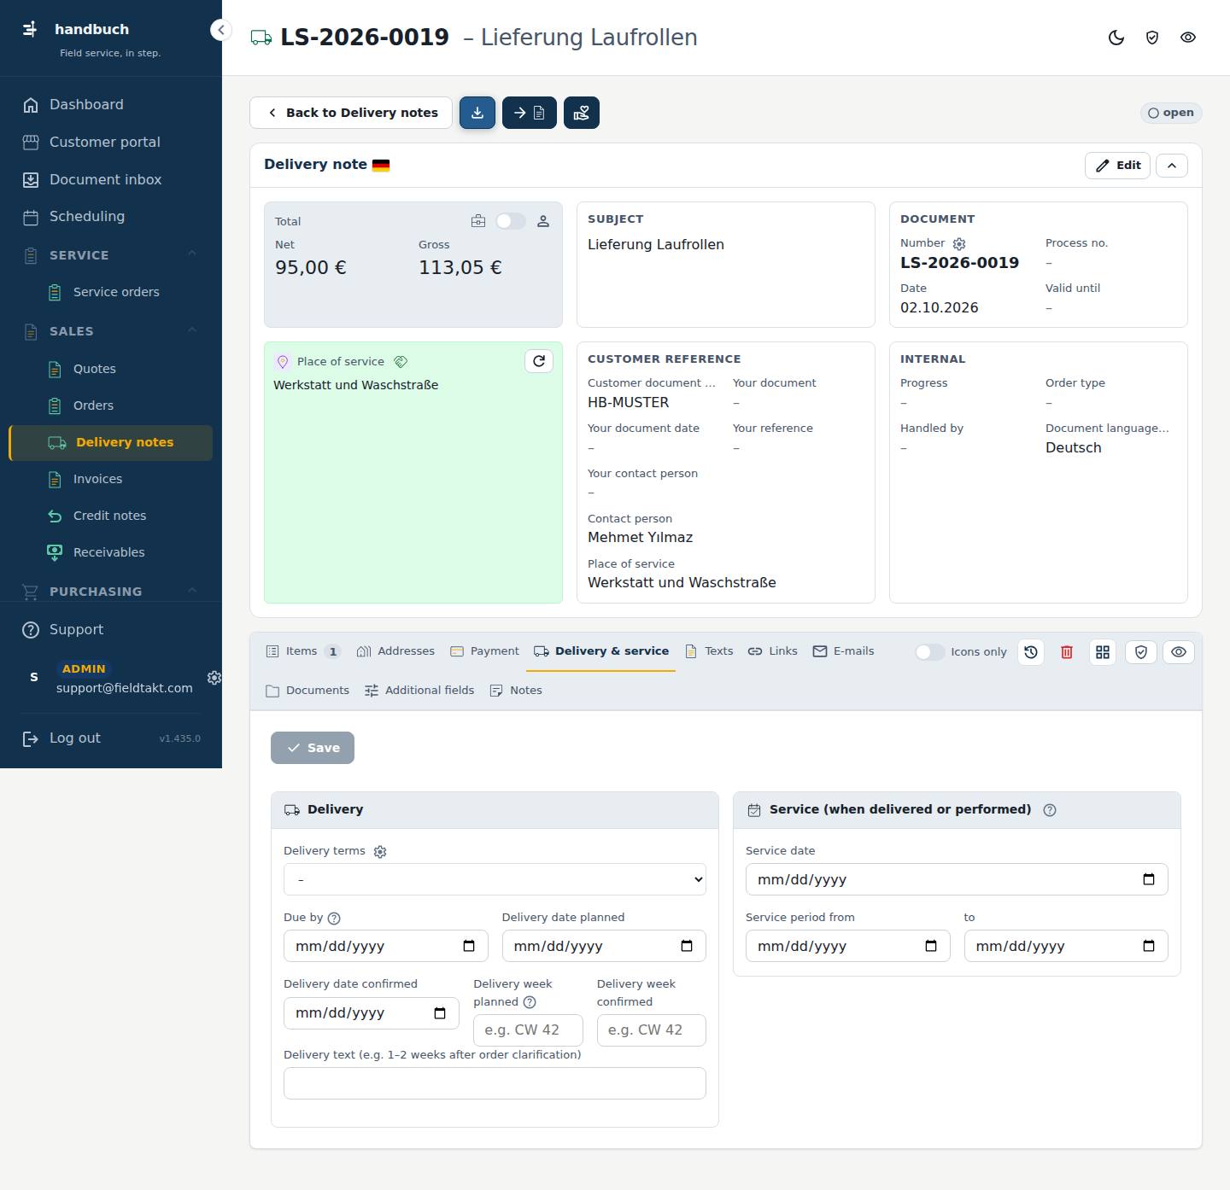Refresh the Place of service card
Image resolution: width=1230 pixels, height=1190 pixels.
pos(539,361)
